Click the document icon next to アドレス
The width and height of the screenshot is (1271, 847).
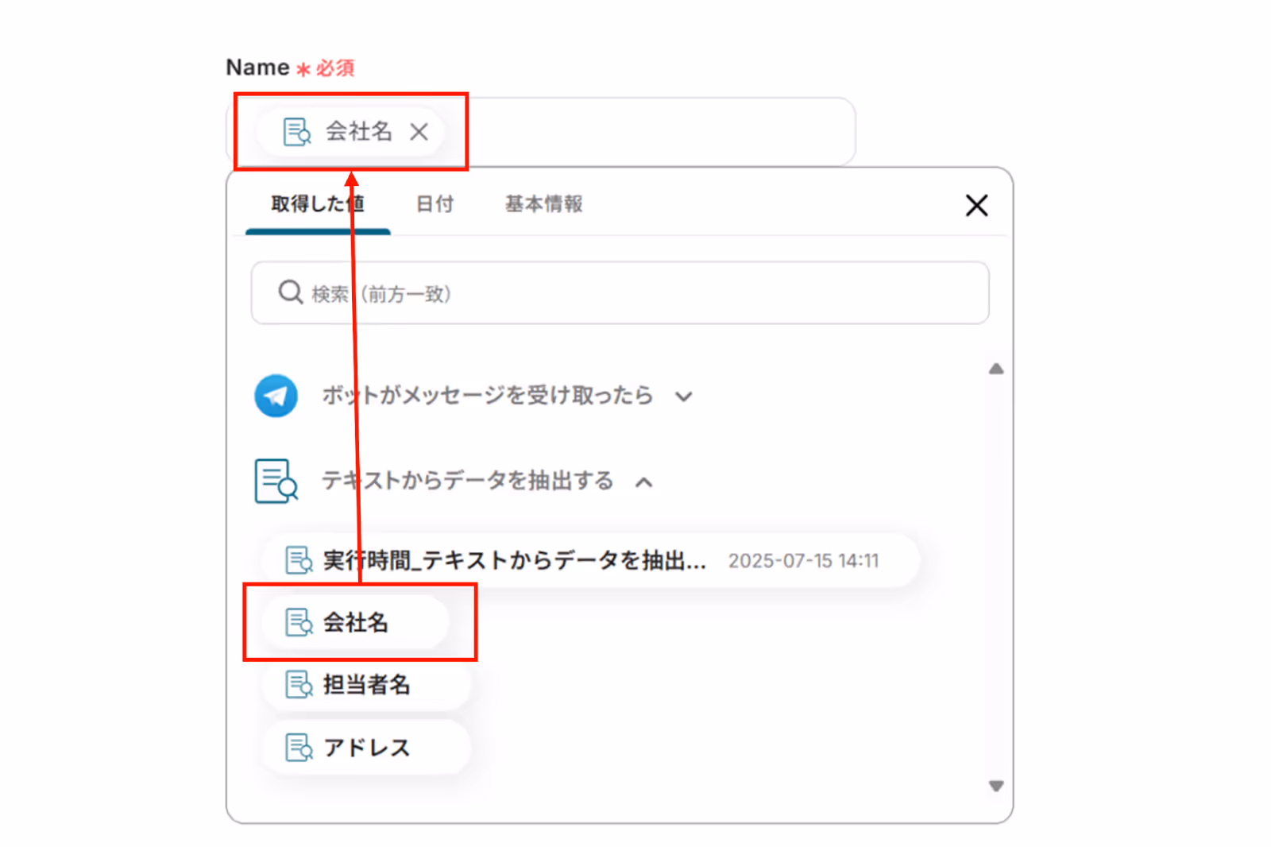click(x=299, y=747)
